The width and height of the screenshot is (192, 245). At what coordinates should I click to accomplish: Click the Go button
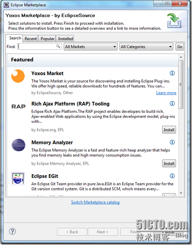pyautogui.click(x=180, y=46)
